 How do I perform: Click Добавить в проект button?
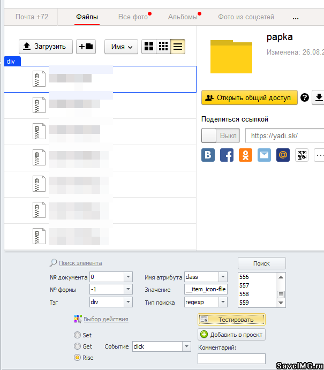pyautogui.click(x=231, y=335)
